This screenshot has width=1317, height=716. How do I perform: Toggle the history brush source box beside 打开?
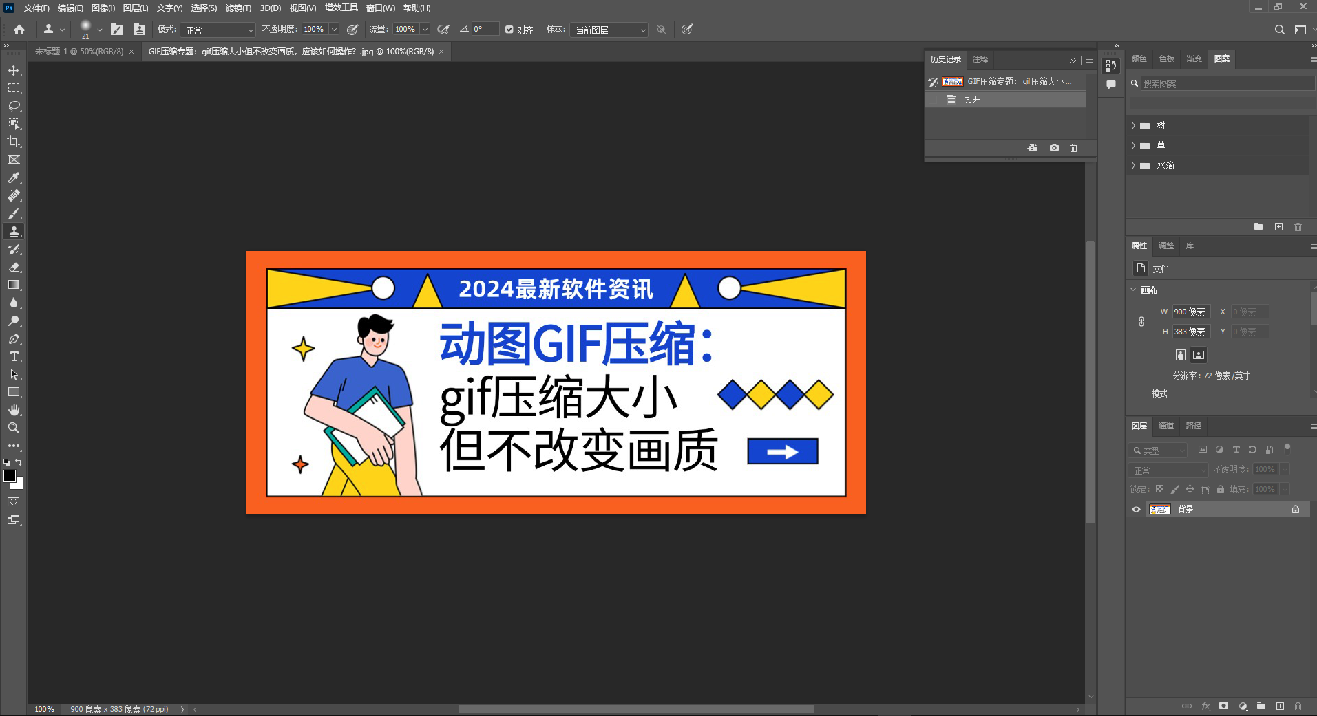933,100
